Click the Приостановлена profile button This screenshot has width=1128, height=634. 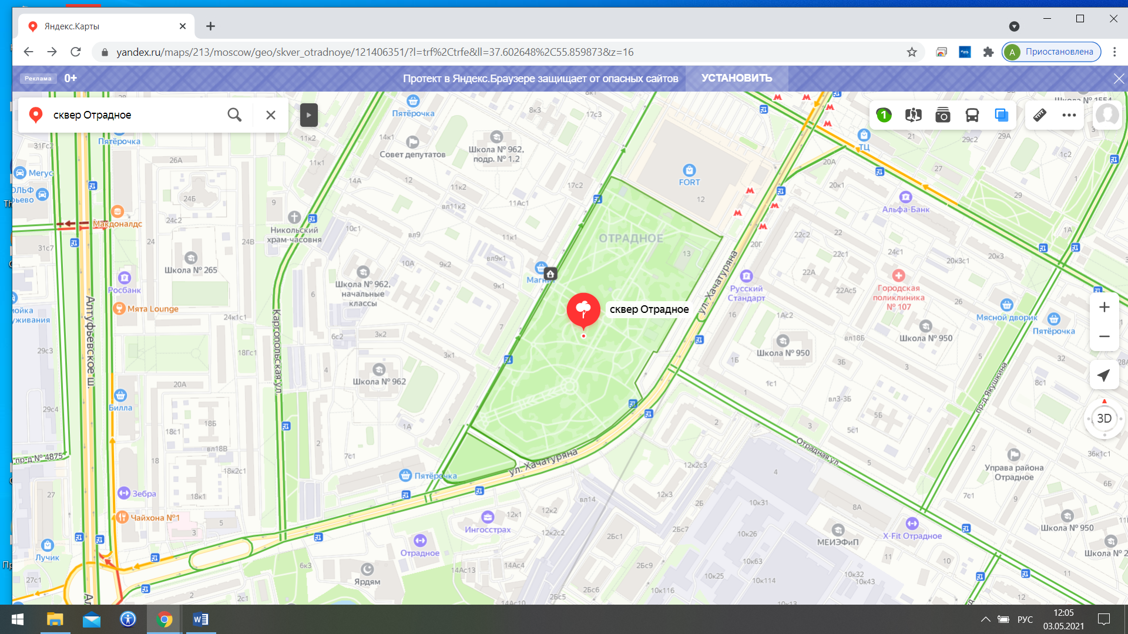[x=1050, y=52]
